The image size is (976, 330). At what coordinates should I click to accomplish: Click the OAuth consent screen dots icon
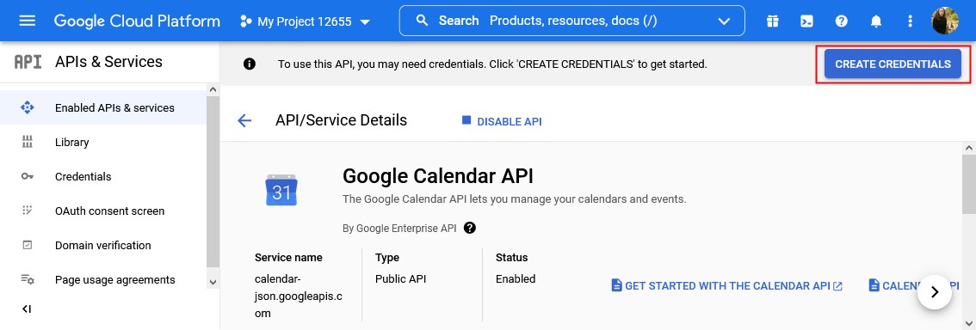click(28, 211)
